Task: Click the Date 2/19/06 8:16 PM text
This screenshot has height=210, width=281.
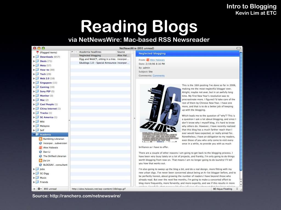Action: point(151,64)
